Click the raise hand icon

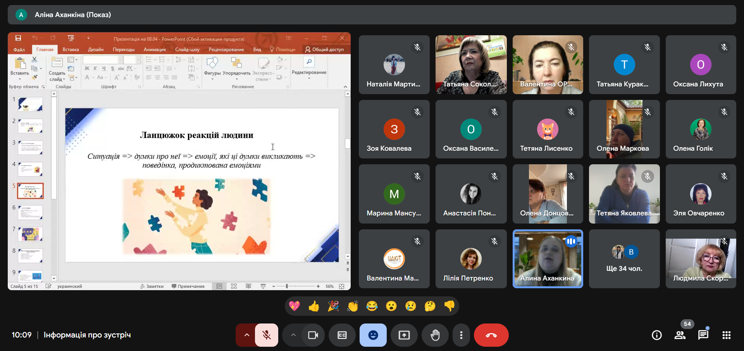point(435,335)
